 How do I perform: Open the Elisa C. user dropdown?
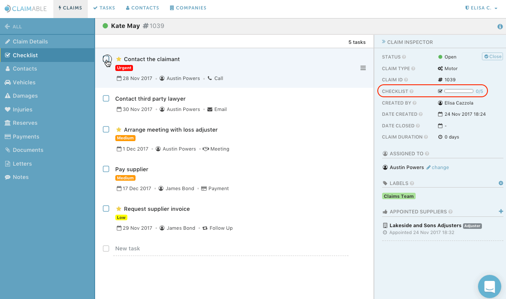[481, 8]
